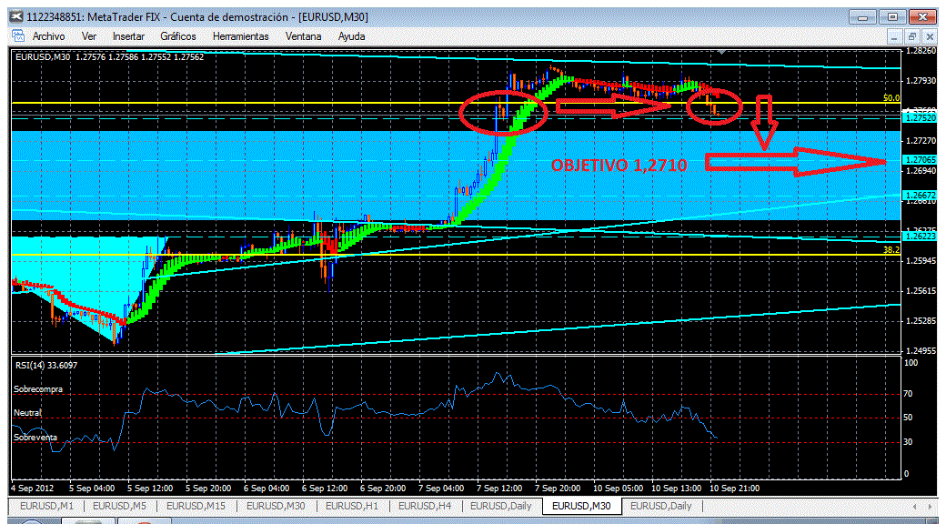Minimize the inner chart window
This screenshot has height=524, width=946.
896,36
